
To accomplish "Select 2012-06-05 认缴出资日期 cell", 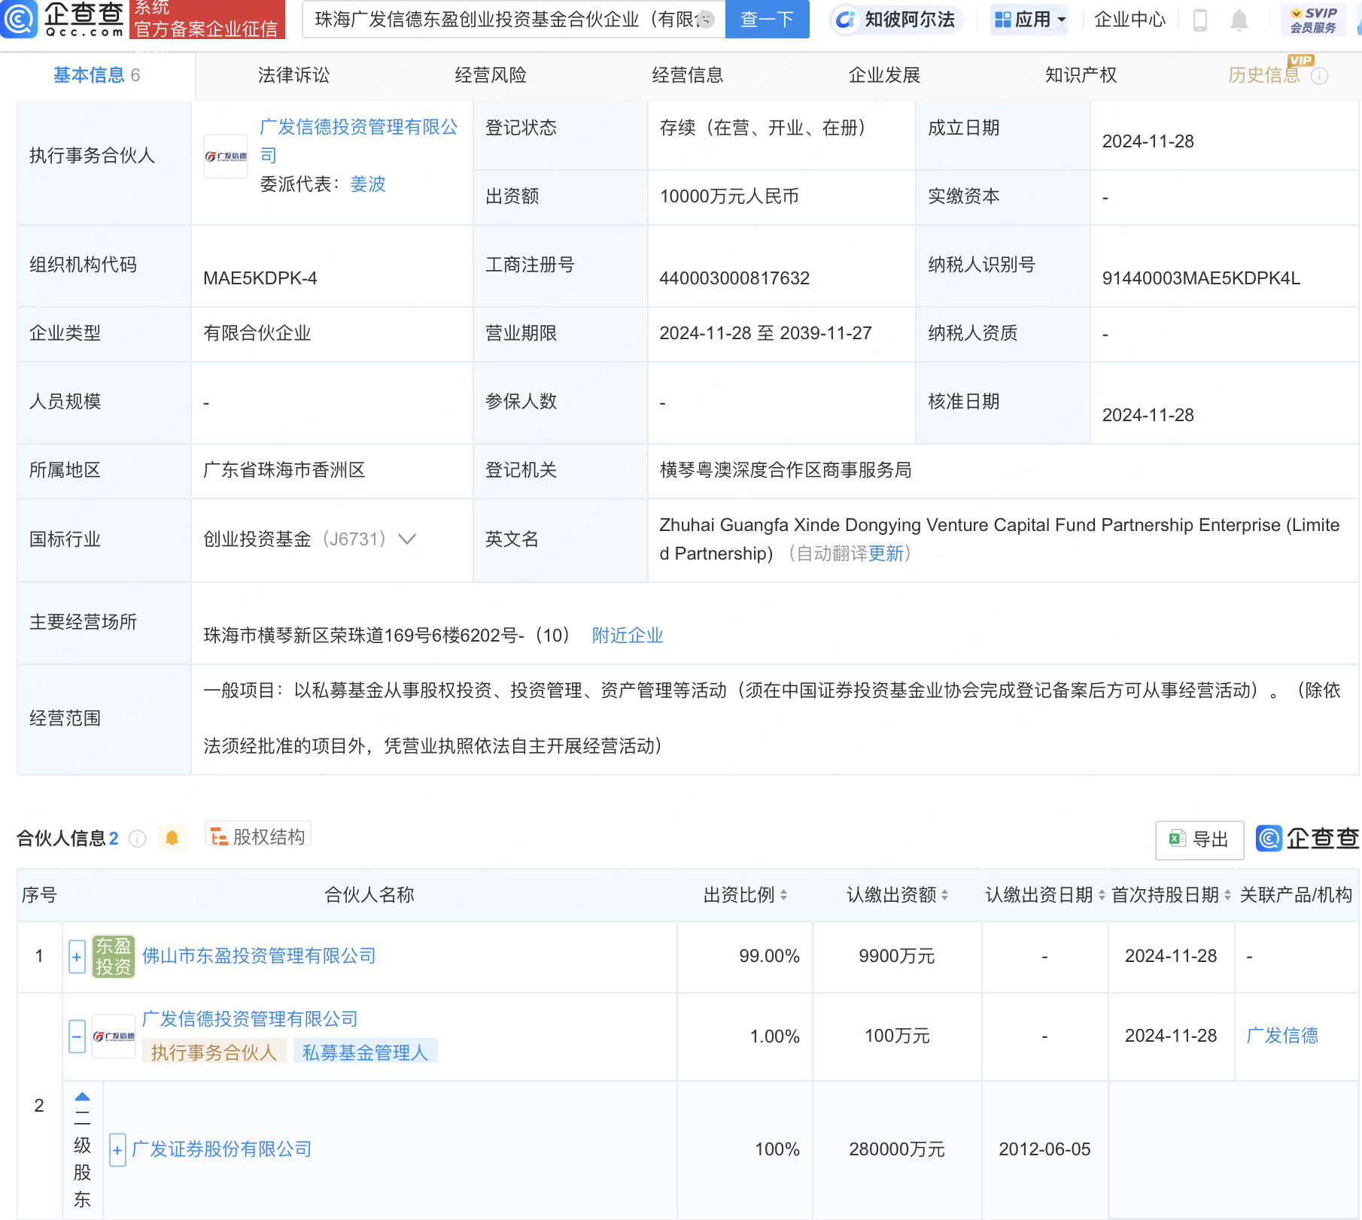I will [x=1044, y=1149].
